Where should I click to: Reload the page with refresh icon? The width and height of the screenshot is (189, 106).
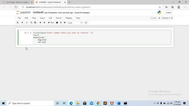coord(16,7)
